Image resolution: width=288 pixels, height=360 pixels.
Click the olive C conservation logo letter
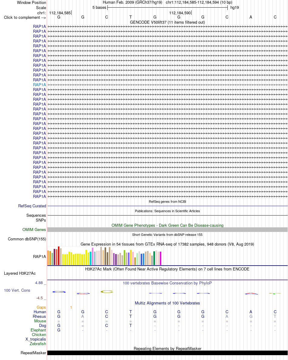[x=107, y=292]
